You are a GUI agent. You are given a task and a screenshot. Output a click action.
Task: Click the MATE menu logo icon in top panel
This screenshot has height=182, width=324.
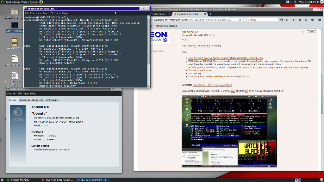pos(2,2)
